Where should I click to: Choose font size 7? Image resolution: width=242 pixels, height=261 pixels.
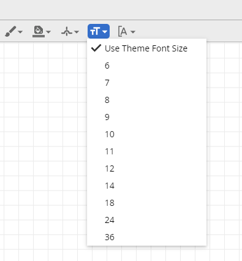coord(146,83)
